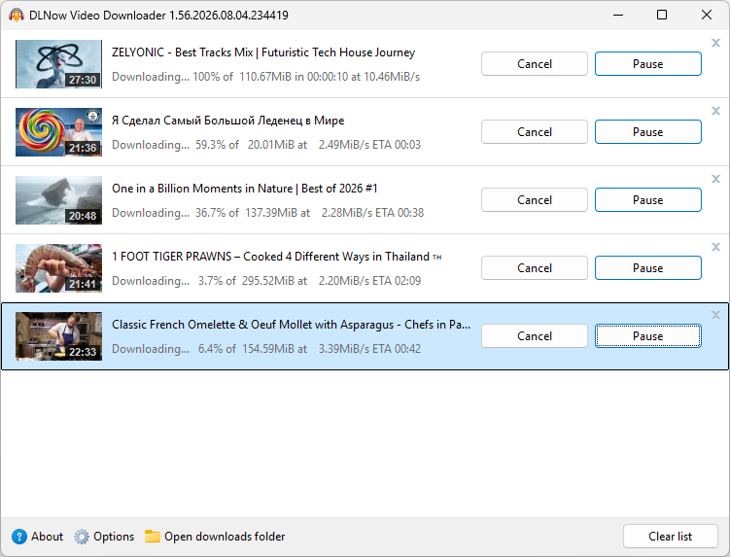The width and height of the screenshot is (730, 557).
Task: Click the About question-mark icon
Action: point(19,537)
